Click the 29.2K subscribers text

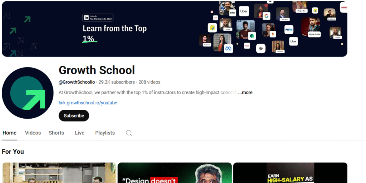(x=117, y=82)
